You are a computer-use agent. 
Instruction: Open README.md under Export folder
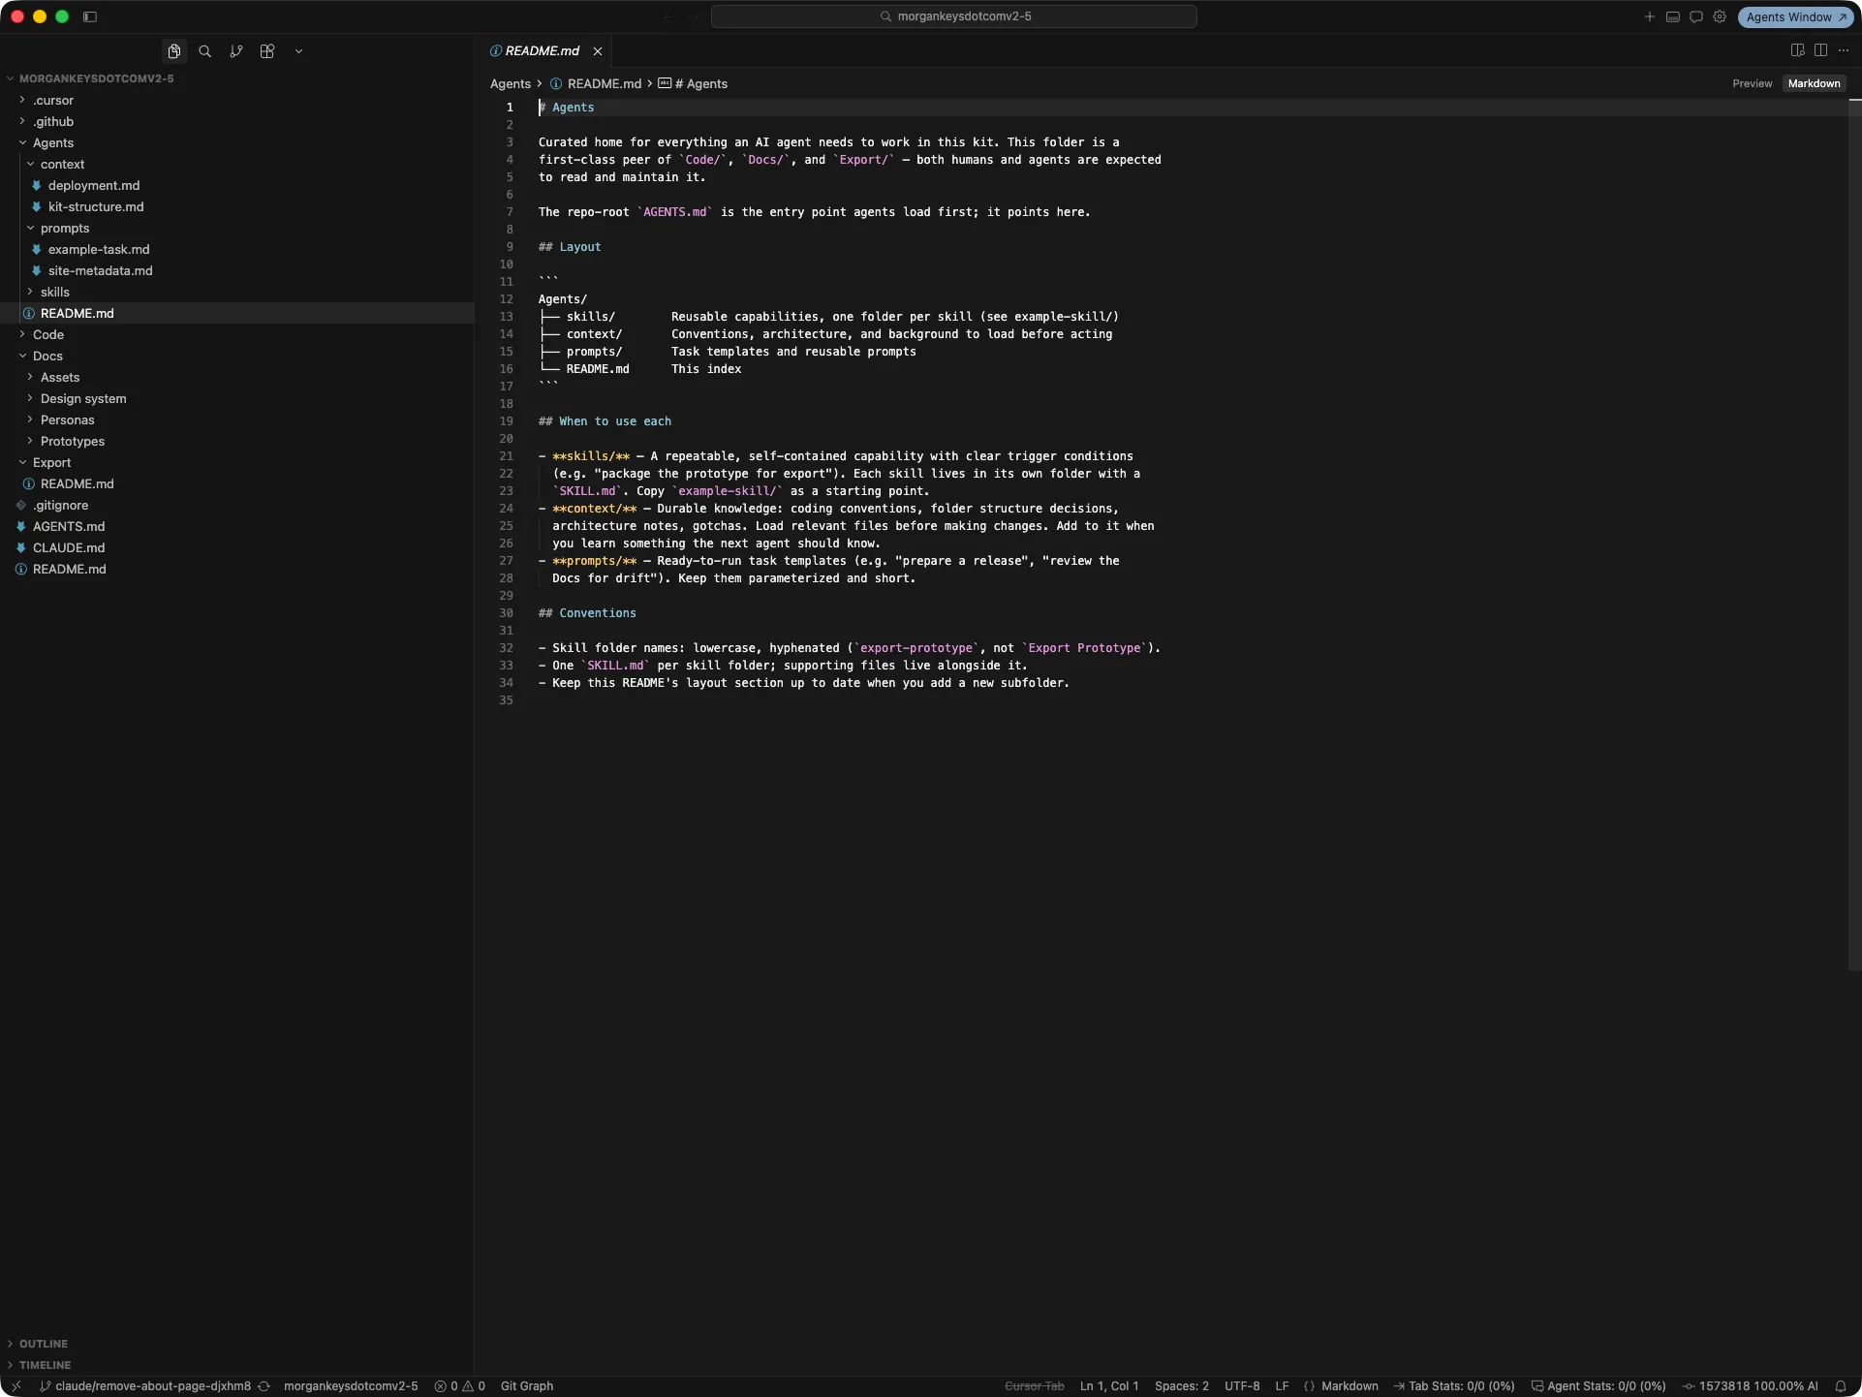pyautogui.click(x=78, y=483)
